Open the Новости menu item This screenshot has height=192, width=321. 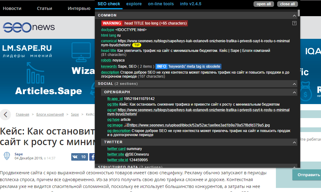12,8
